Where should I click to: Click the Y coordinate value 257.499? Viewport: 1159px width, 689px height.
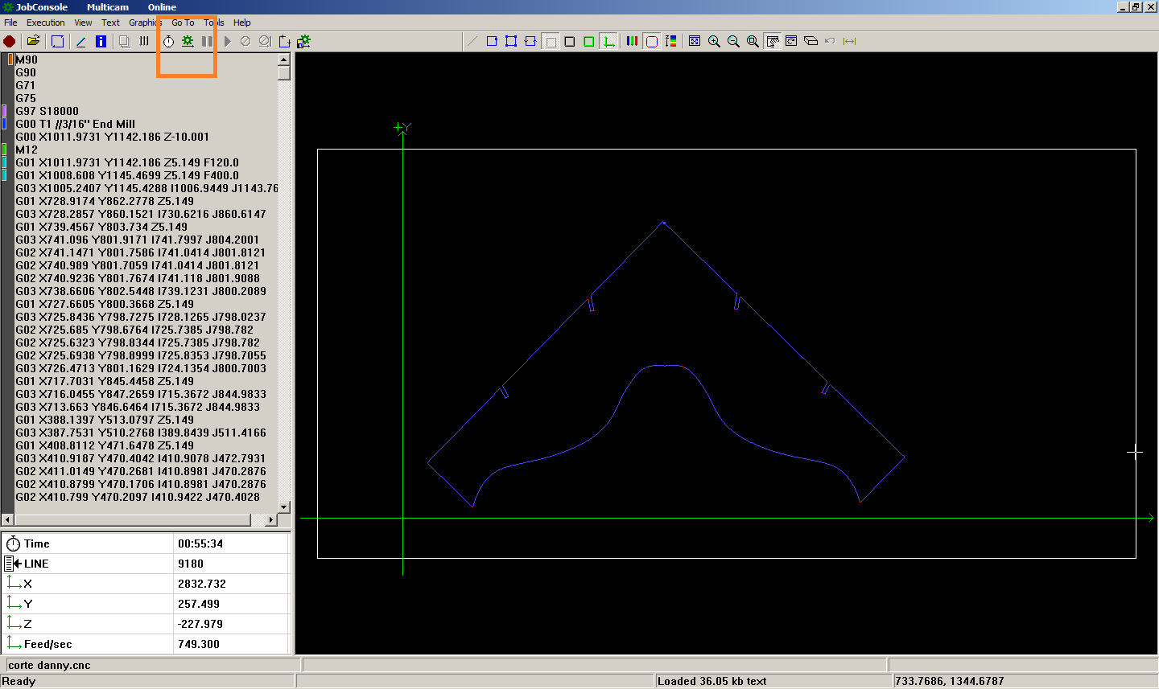199,604
